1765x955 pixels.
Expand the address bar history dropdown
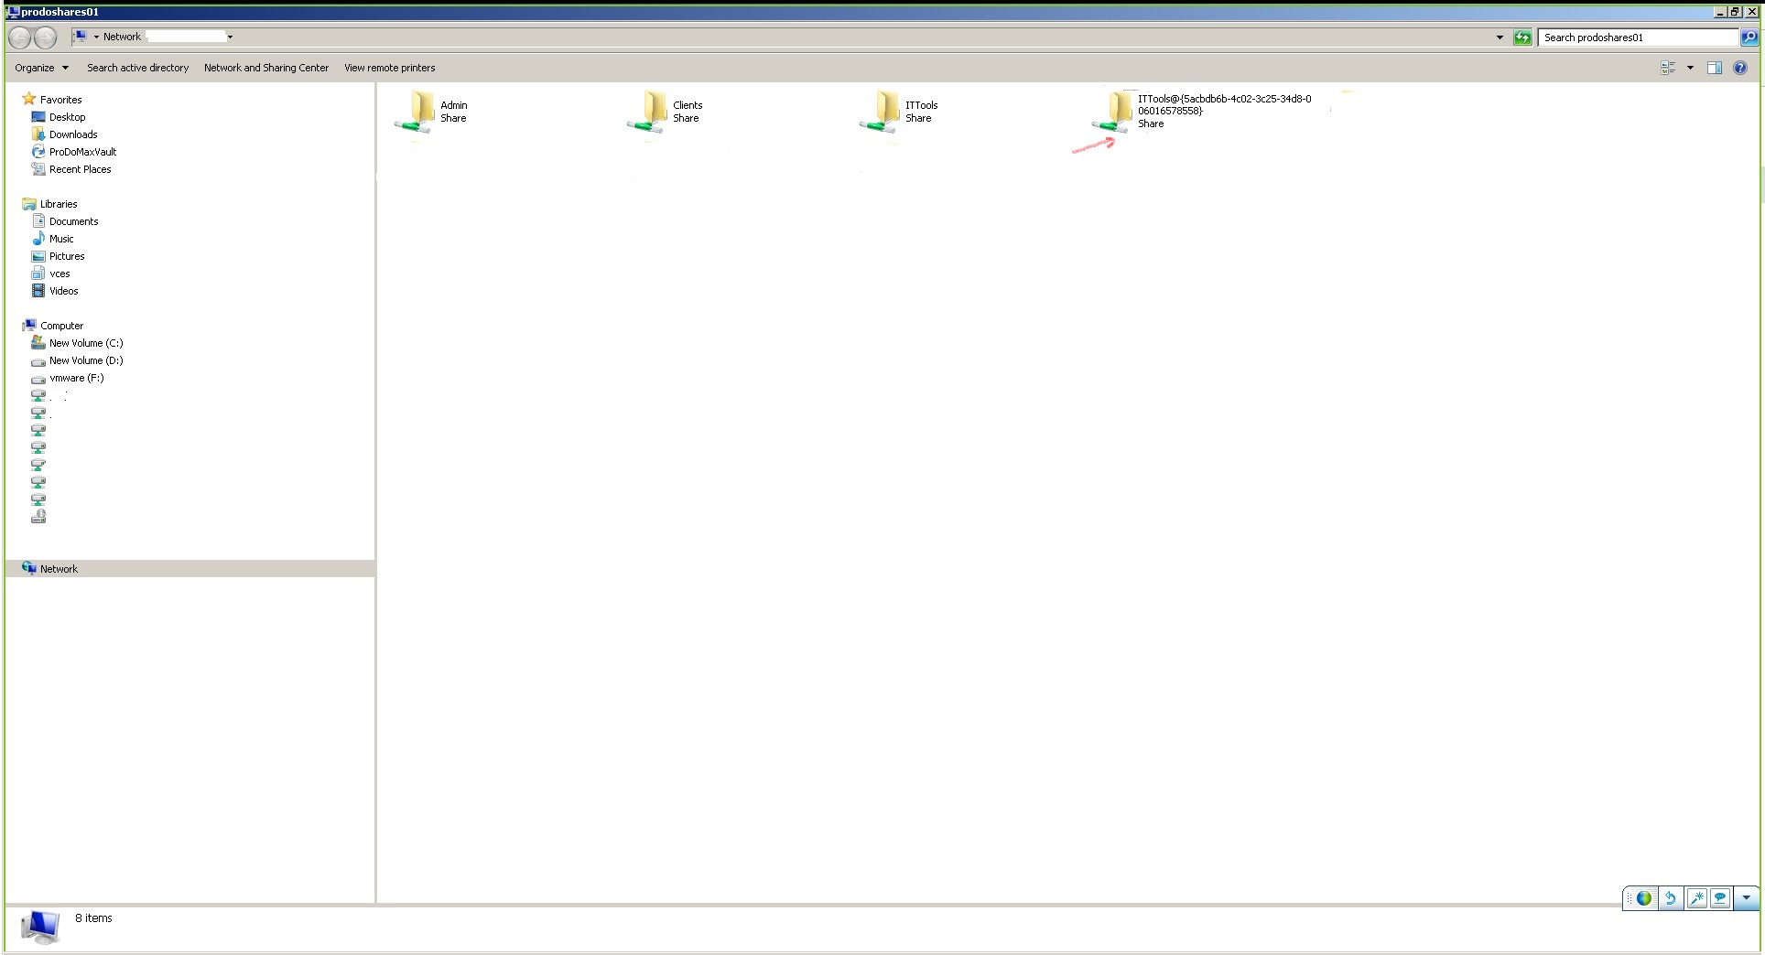click(1499, 38)
